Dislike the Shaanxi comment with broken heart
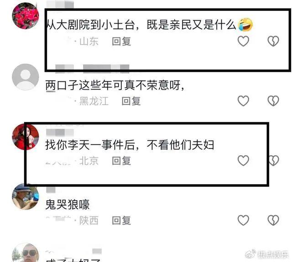 [273, 220]
